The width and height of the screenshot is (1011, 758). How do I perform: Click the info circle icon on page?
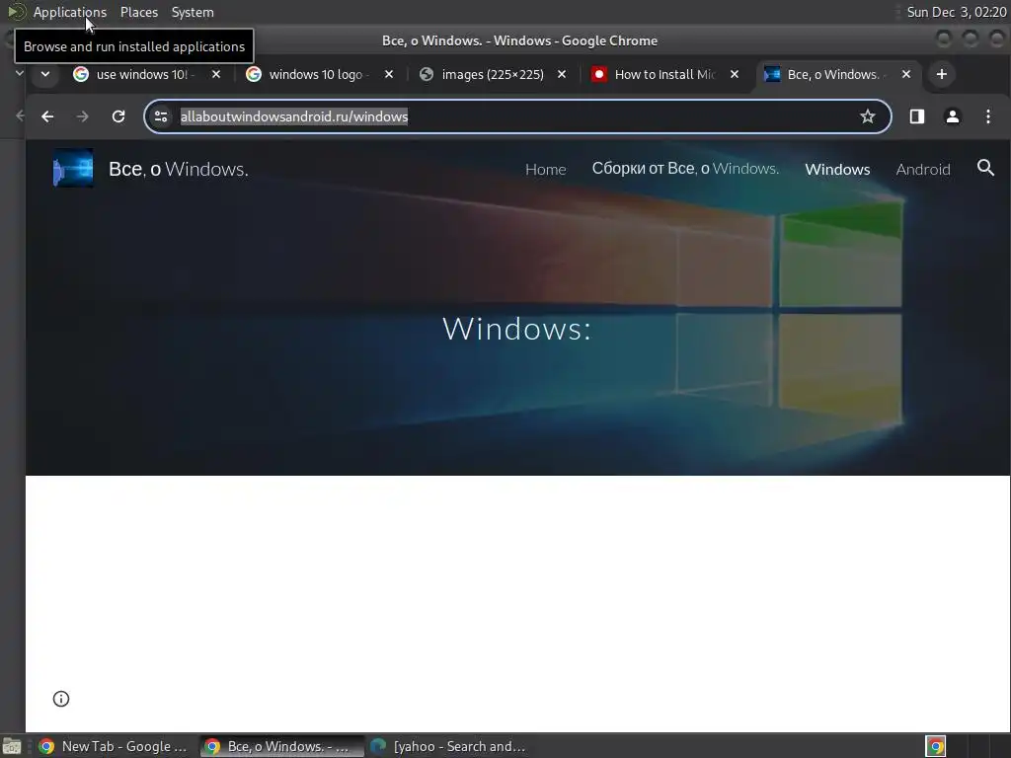click(x=61, y=699)
